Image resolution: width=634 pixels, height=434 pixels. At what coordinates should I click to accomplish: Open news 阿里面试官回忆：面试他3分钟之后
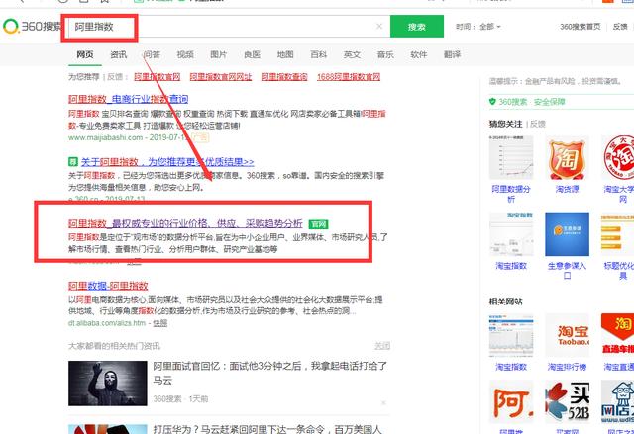click(269, 373)
